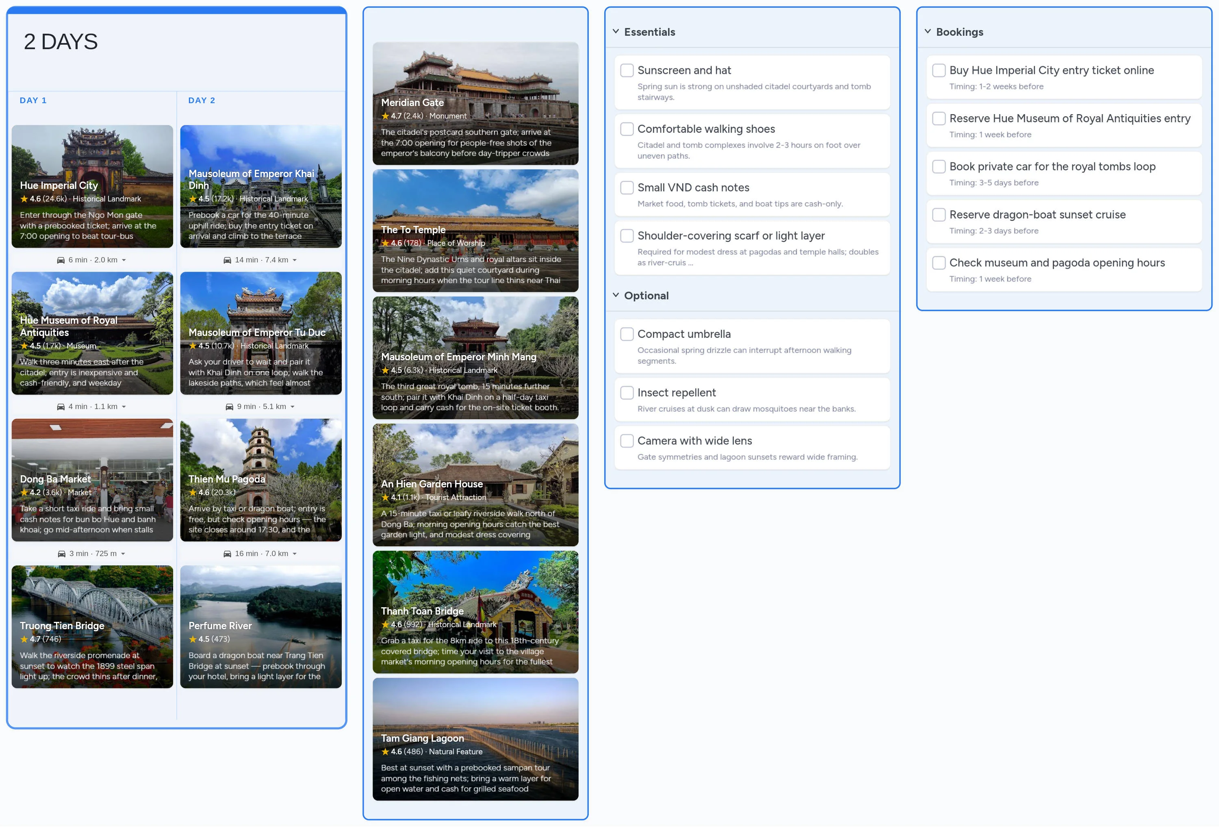Open the 14 min · 7.4 km travel options dropdown

pos(294,260)
